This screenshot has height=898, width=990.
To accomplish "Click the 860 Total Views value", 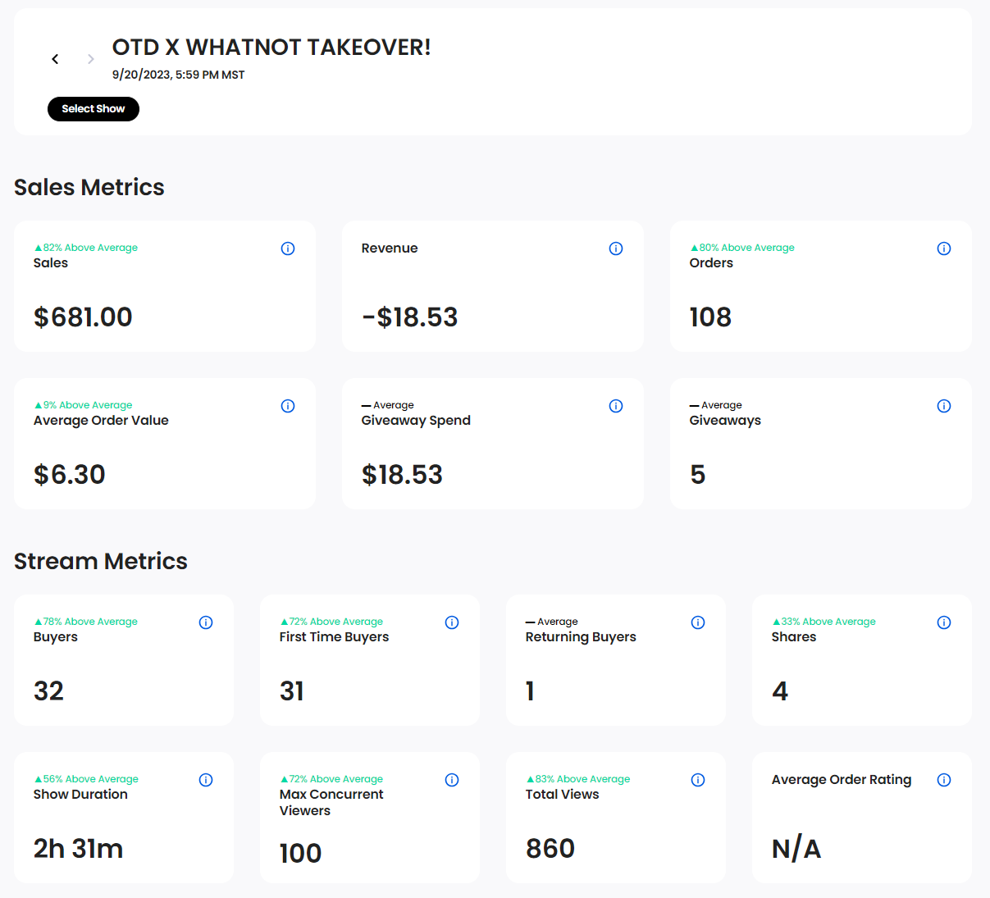I will pyautogui.click(x=550, y=849).
